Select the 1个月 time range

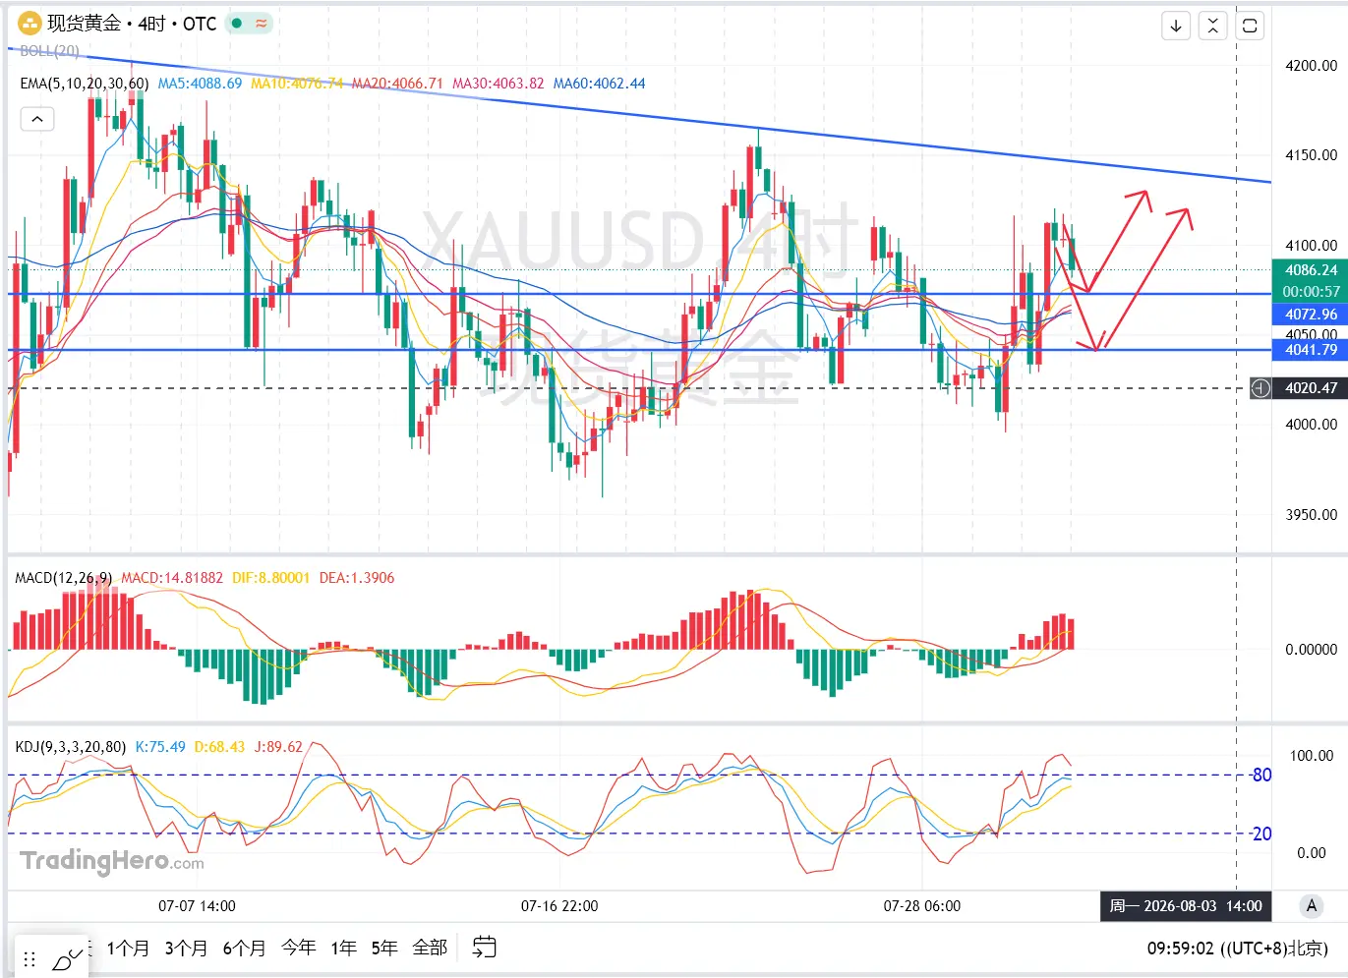pyautogui.click(x=128, y=948)
